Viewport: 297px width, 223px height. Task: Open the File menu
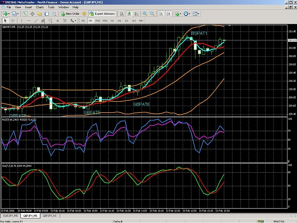[x=9, y=7]
